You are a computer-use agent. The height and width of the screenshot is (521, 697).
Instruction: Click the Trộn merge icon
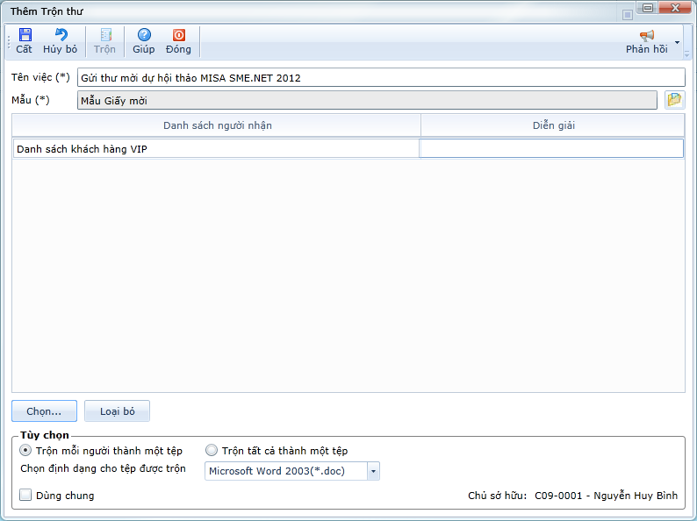104,35
